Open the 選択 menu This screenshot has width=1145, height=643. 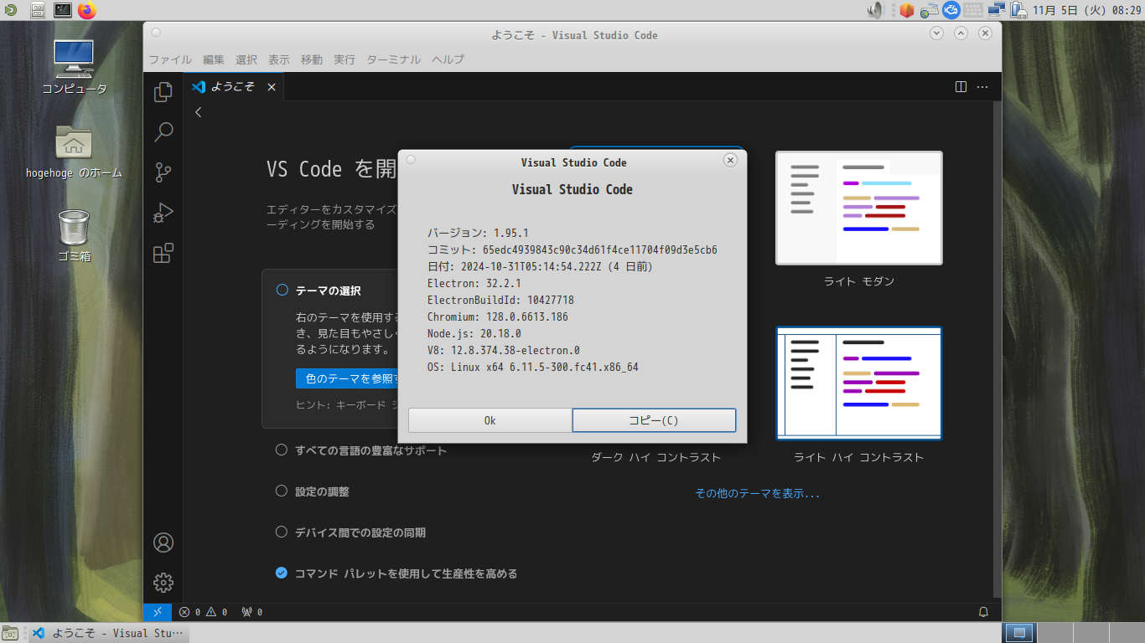246,59
